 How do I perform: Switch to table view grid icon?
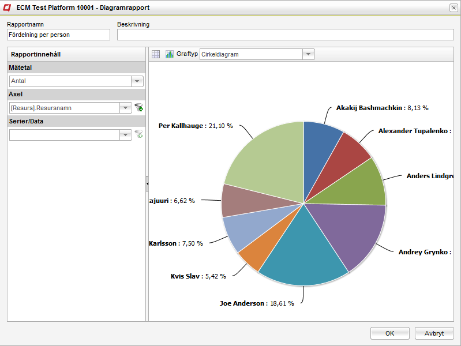(x=156, y=54)
